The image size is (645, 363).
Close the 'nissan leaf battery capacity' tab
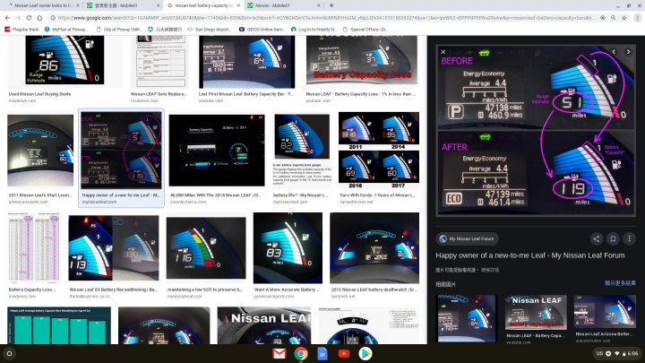click(x=238, y=5)
